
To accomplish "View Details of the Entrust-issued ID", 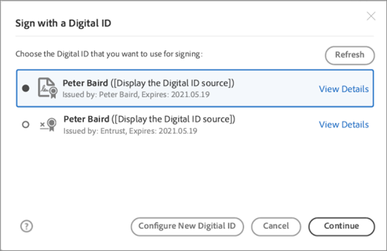I will (x=343, y=124).
